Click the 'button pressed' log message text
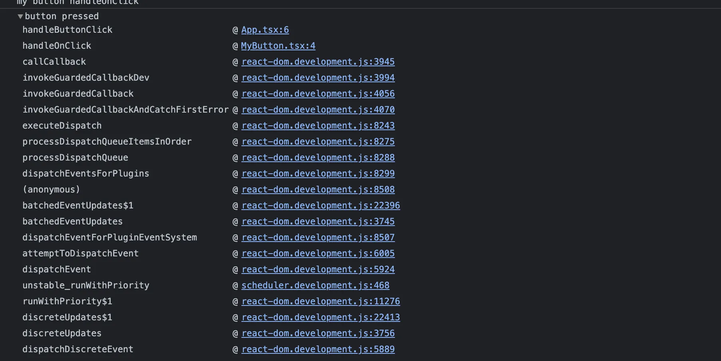The height and width of the screenshot is (361, 721). pyautogui.click(x=62, y=16)
